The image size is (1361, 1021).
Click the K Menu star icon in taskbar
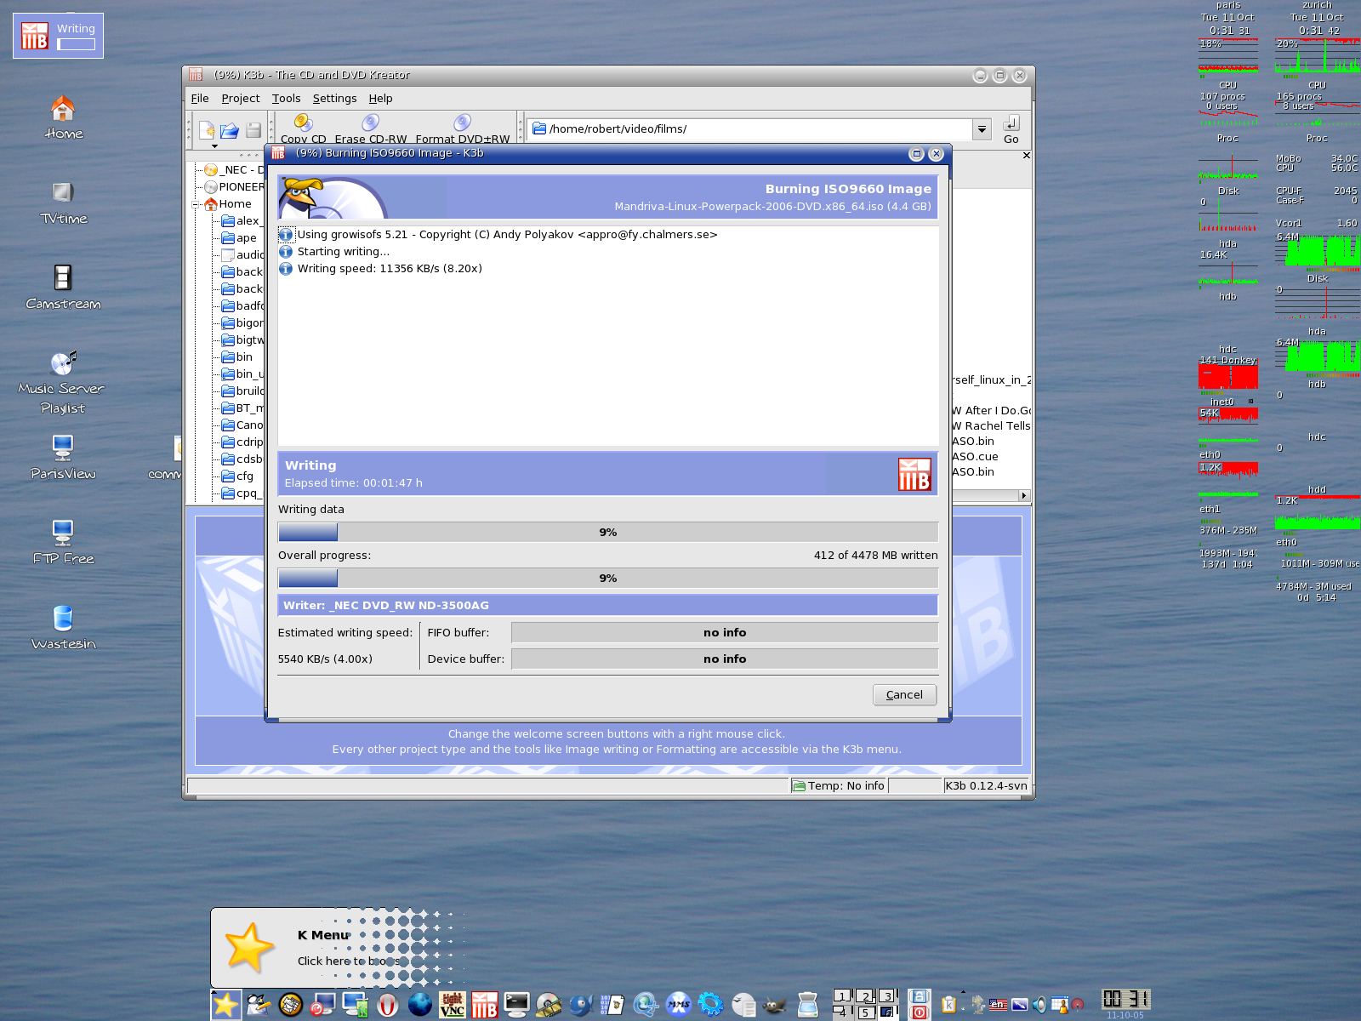tap(225, 1005)
